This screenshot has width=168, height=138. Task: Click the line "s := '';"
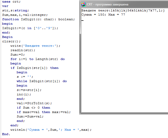click(x=25, y=77)
